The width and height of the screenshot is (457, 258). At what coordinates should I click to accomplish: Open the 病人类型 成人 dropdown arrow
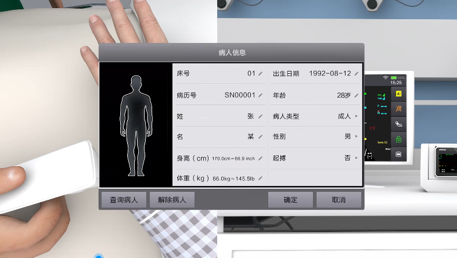click(x=356, y=116)
